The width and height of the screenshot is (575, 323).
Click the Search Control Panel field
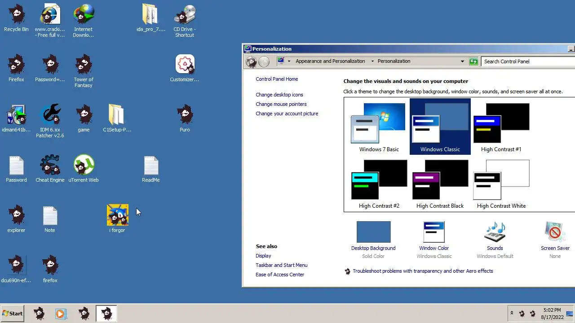coord(528,61)
